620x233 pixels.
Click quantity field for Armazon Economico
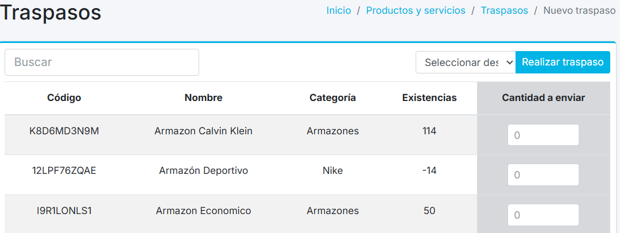(543, 215)
